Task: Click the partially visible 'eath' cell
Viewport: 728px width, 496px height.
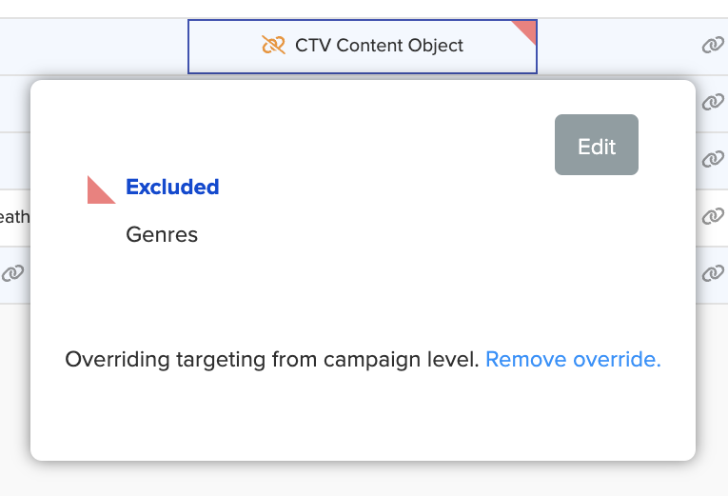Action: (x=14, y=217)
